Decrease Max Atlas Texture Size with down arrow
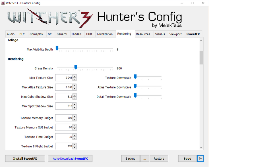Image resolution: width=273 pixels, height=167 pixels. (74, 88)
